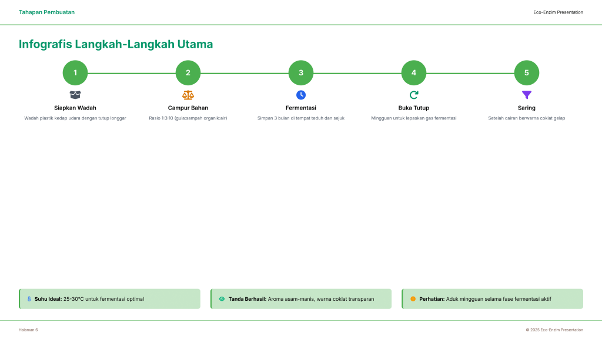Click the Eco-Enzim Presentation header text
The height and width of the screenshot is (339, 602).
tap(558, 12)
